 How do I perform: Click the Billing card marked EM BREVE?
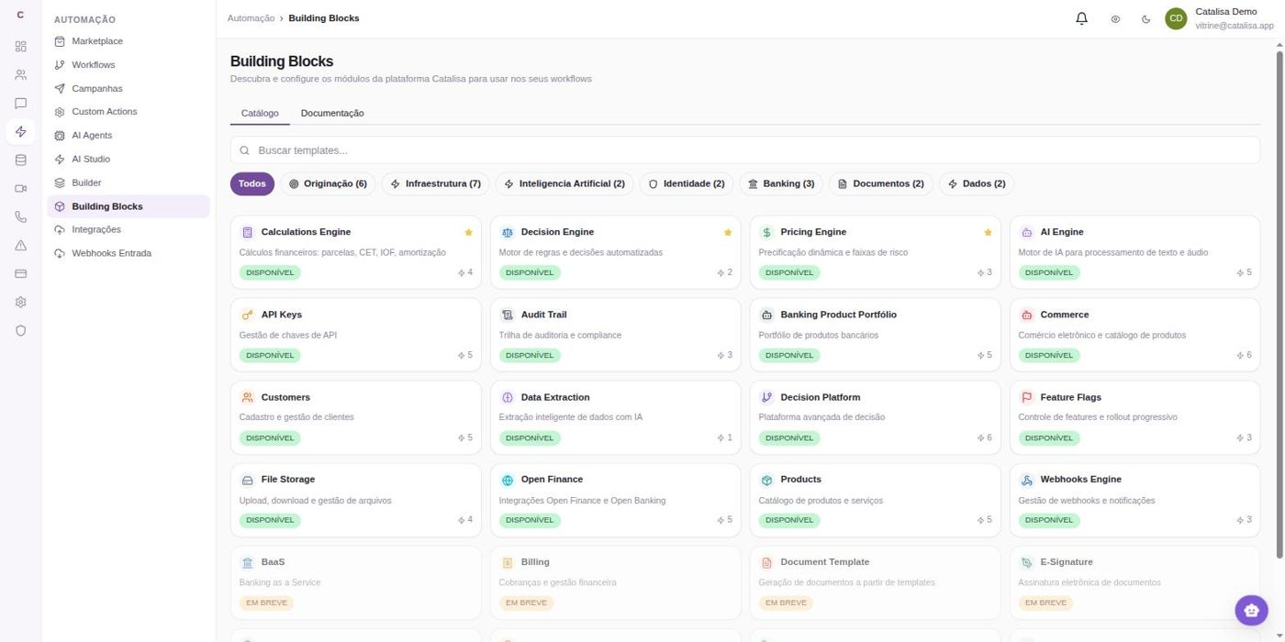pyautogui.click(x=615, y=582)
